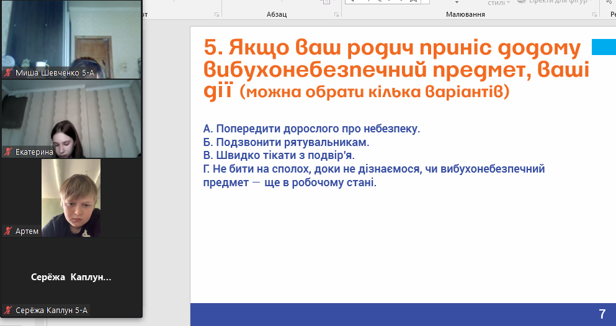Viewport: 616px width, 326px height.
Task: Click the name label 'Серёжа Каплун 5-А'
Action: (51, 311)
